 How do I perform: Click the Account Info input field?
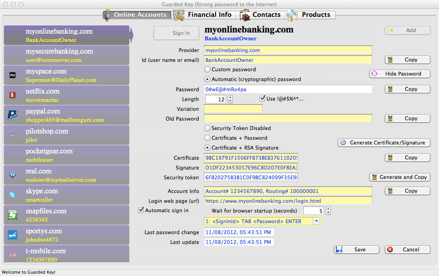point(288,191)
